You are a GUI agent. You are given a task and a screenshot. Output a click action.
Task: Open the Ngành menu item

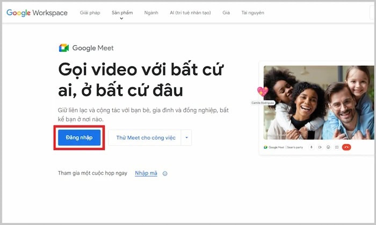[x=151, y=12]
